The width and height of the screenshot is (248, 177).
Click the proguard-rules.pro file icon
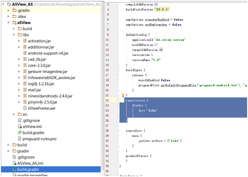pyautogui.click(x=20, y=139)
